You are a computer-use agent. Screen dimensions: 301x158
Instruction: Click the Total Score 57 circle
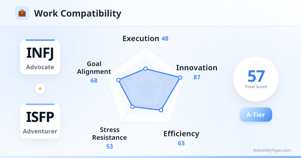[256, 79]
